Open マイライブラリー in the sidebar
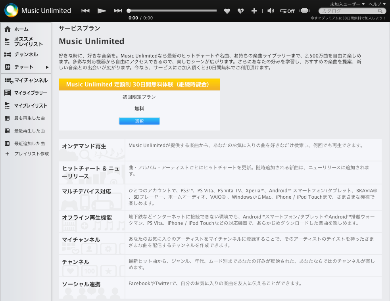Viewport: 390px width, 301px height. [31, 93]
